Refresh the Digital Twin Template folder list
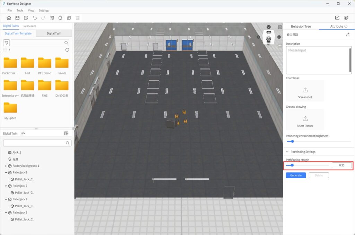 pos(67,50)
